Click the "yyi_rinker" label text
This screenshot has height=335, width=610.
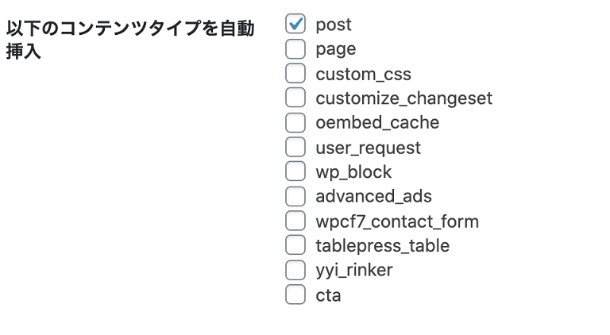pos(353,270)
